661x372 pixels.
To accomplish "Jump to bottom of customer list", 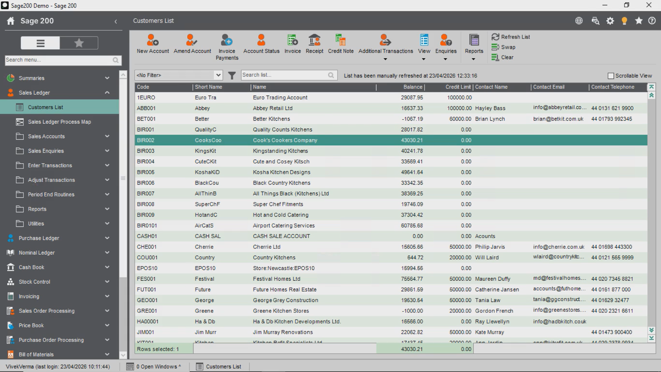I will (x=651, y=338).
